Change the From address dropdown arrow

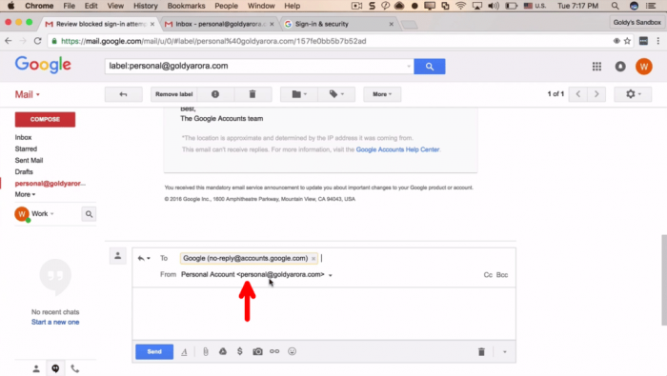coord(331,275)
